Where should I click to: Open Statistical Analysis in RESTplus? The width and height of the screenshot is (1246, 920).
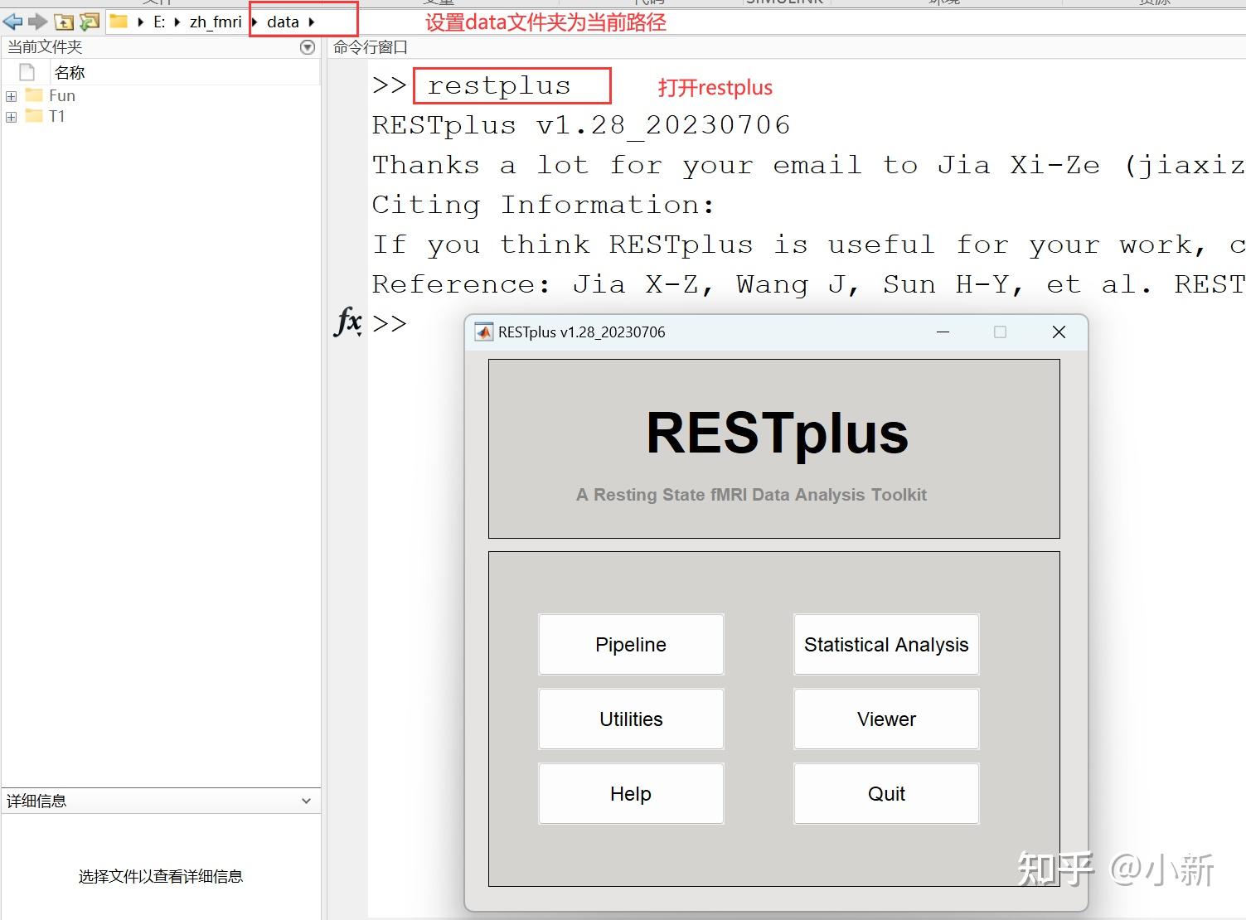point(885,644)
